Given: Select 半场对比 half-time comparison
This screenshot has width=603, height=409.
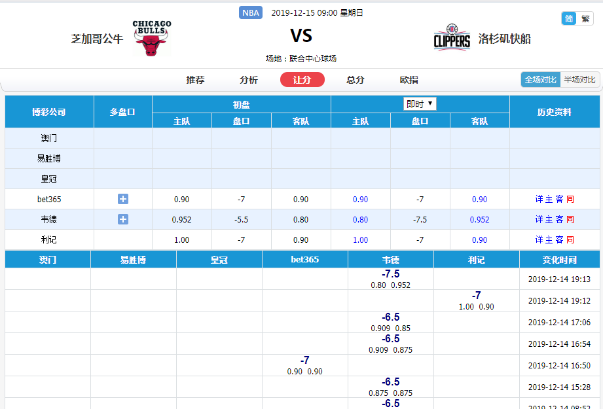Looking at the screenshot, I should point(580,79).
